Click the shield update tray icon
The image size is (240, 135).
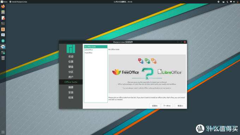click(218, 2)
